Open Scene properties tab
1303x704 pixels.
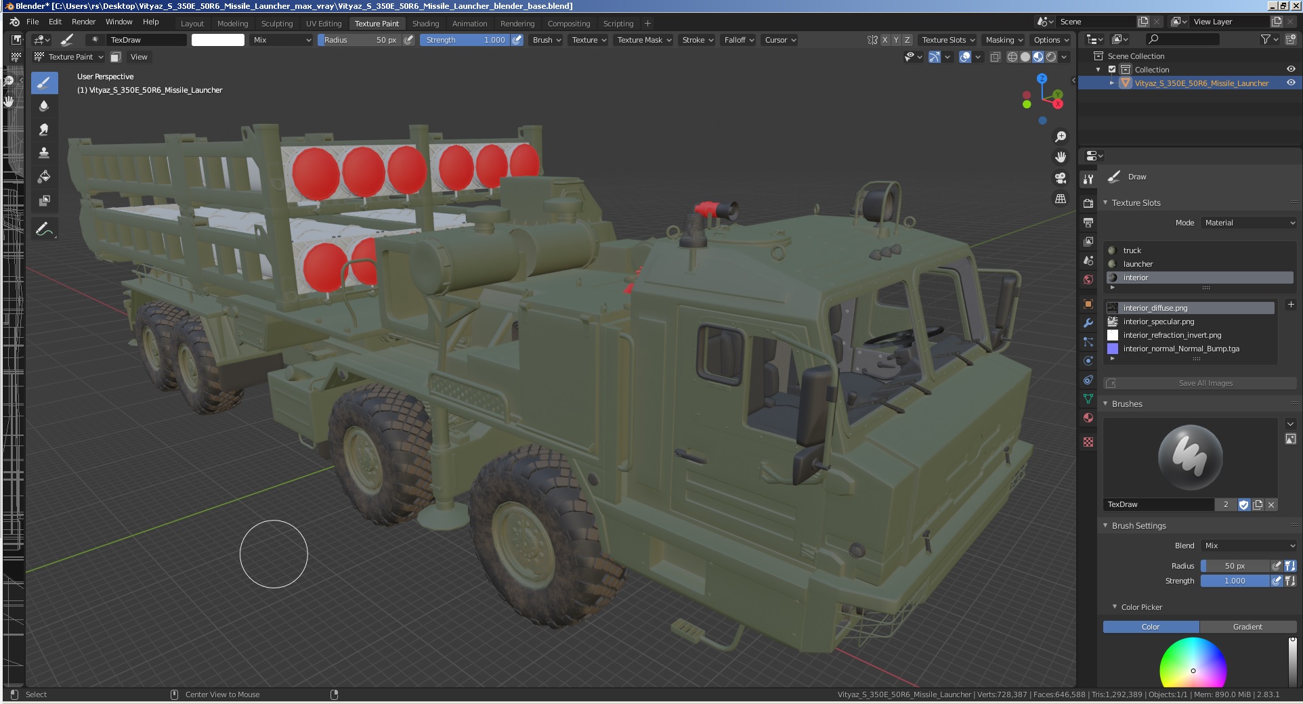coord(1088,260)
